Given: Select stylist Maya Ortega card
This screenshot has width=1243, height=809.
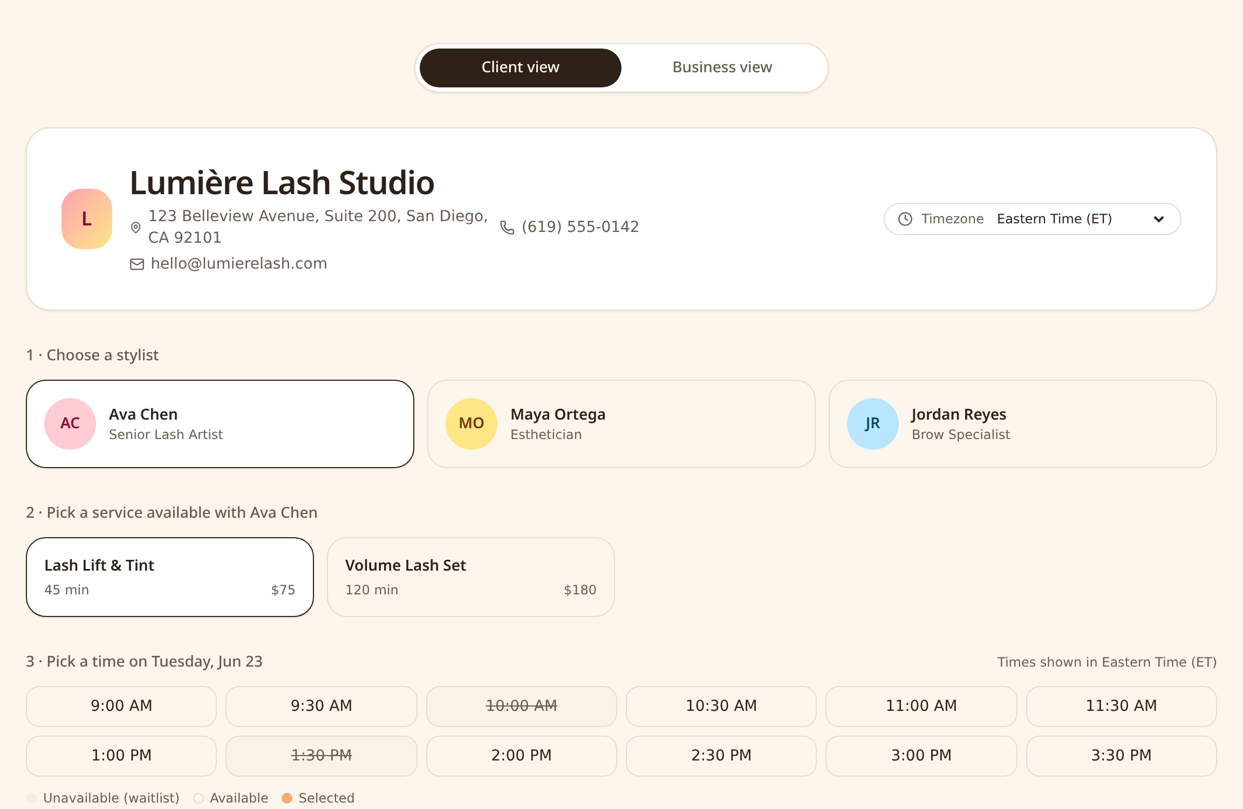Looking at the screenshot, I should (621, 424).
